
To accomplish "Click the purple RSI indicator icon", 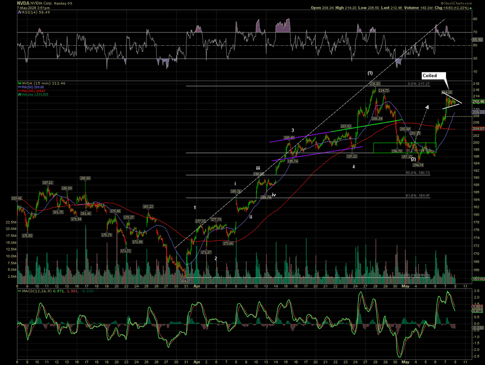I will [19, 13].
